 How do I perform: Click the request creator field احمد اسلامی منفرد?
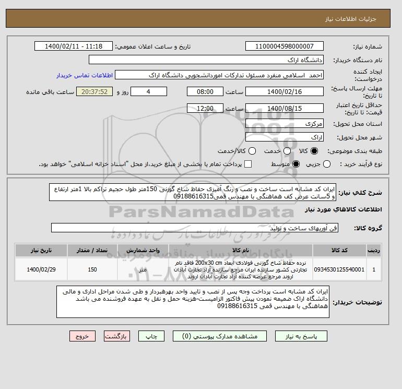[x=219, y=75]
